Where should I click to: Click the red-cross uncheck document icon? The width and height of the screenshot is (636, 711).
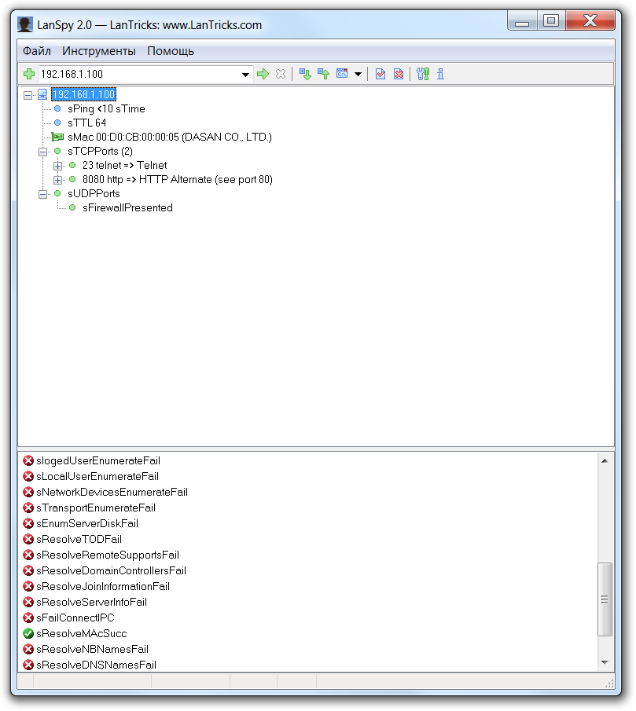click(399, 74)
